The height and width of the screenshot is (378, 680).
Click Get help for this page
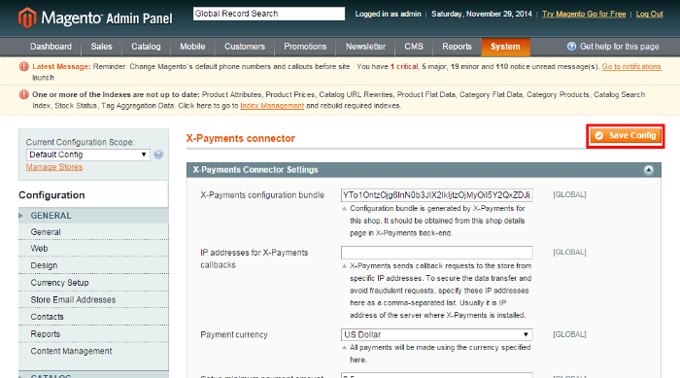(620, 47)
